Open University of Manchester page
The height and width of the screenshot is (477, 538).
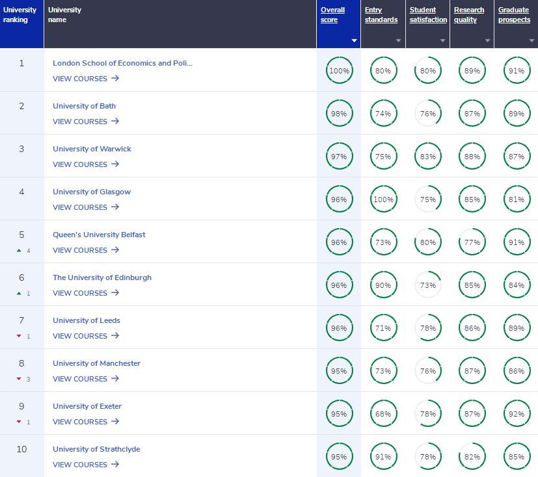pos(96,363)
